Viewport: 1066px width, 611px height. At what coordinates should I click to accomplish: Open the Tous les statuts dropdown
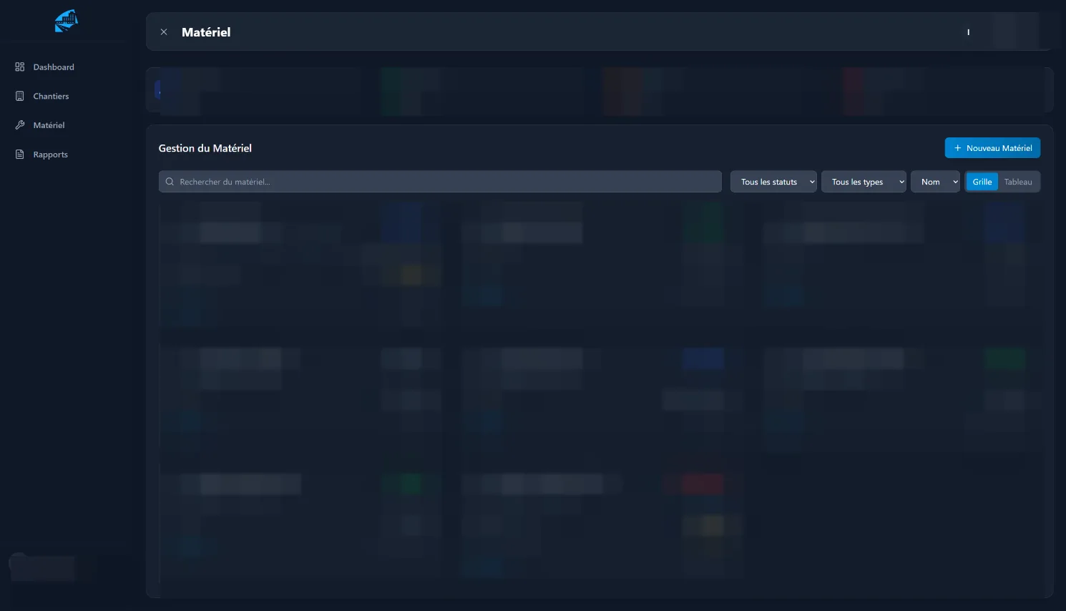click(x=773, y=182)
